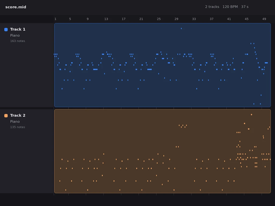Click the "2 tracks" header label
This screenshot has height=206, width=275.
212,7
